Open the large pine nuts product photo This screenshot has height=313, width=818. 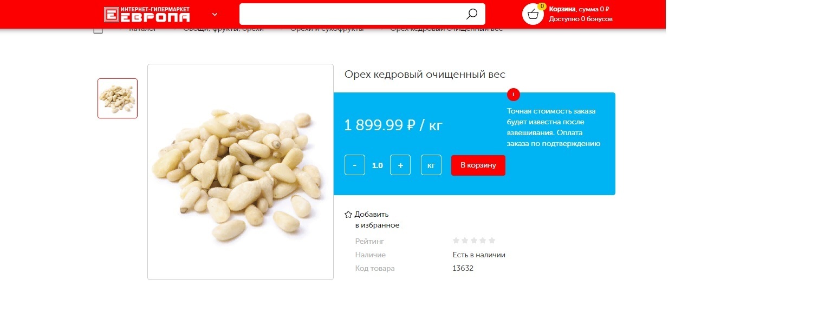(241, 172)
